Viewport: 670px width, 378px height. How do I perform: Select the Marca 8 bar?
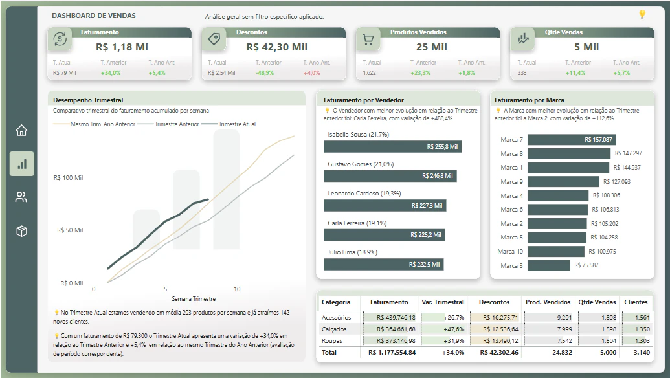click(569, 153)
